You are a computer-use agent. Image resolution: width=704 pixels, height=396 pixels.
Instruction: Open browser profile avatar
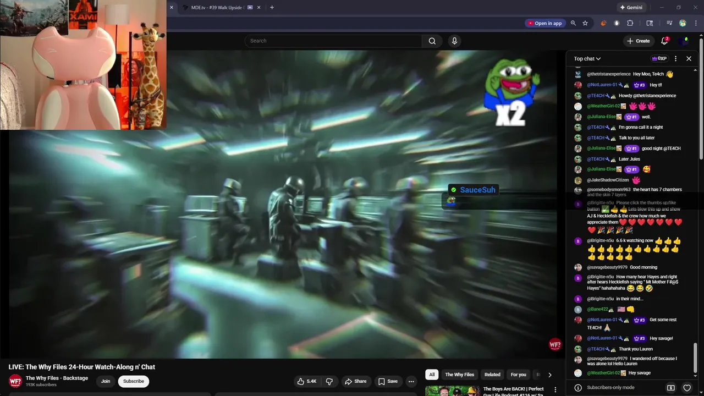[x=683, y=23]
